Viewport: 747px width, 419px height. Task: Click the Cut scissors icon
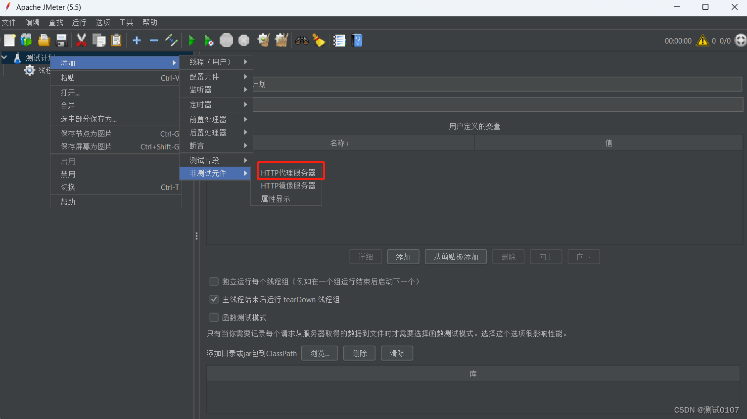pyautogui.click(x=82, y=41)
